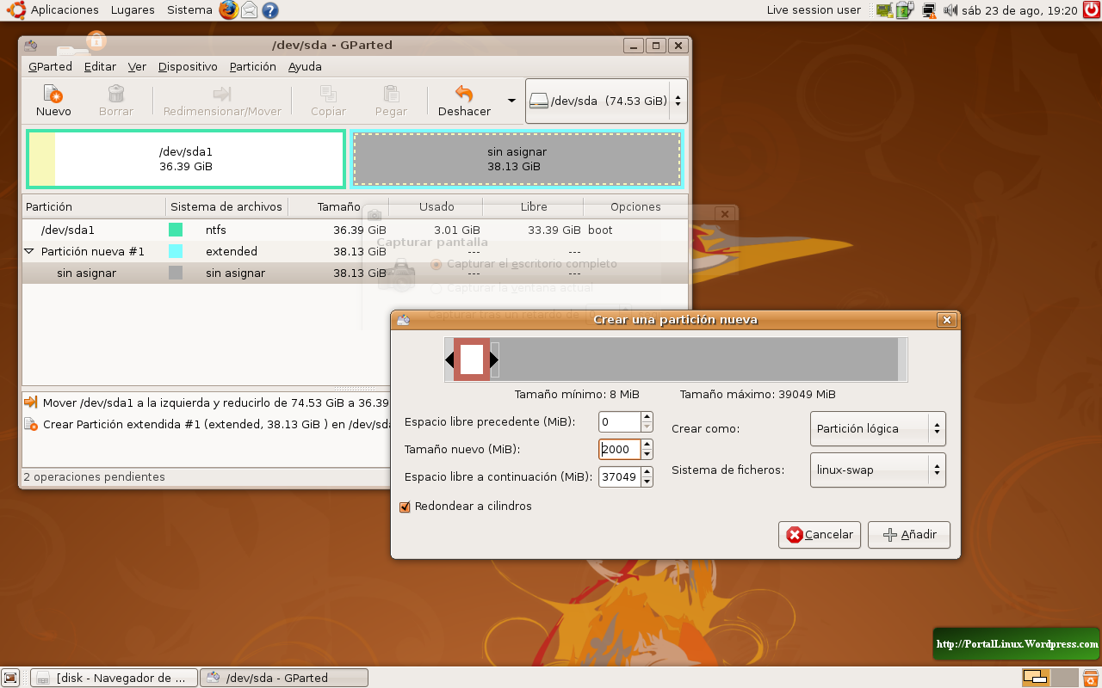Open the Lugares menu
This screenshot has width=1102, height=688.
133,10
